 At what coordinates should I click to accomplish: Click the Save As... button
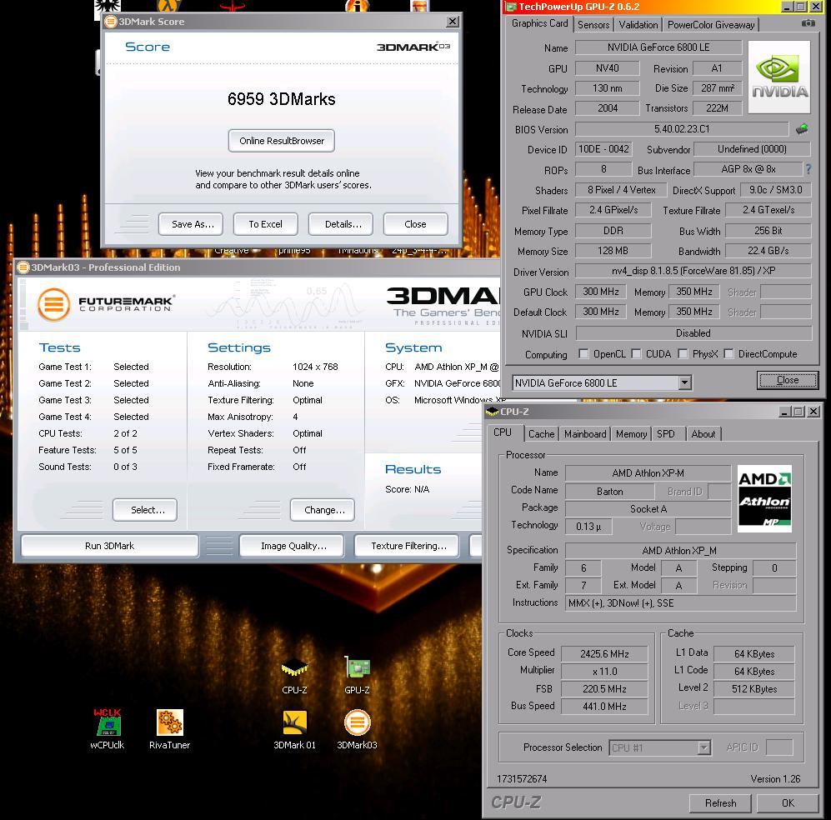191,224
